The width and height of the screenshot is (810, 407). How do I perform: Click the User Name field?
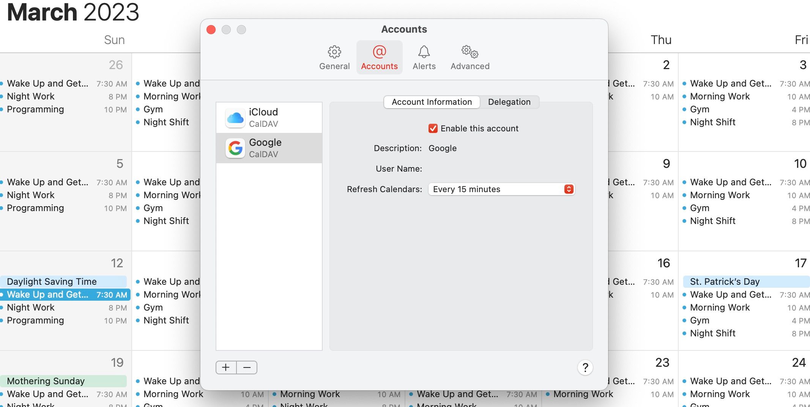(x=501, y=169)
